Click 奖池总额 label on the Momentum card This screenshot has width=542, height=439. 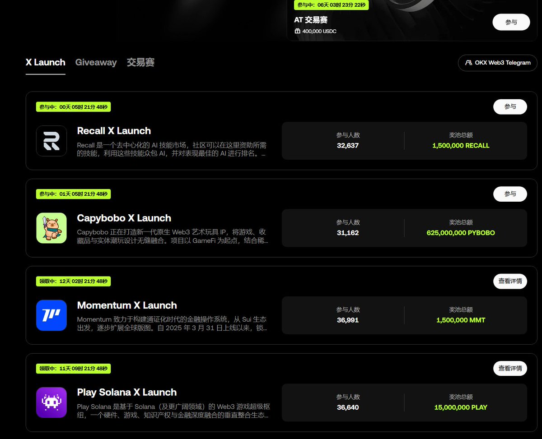tap(461, 310)
